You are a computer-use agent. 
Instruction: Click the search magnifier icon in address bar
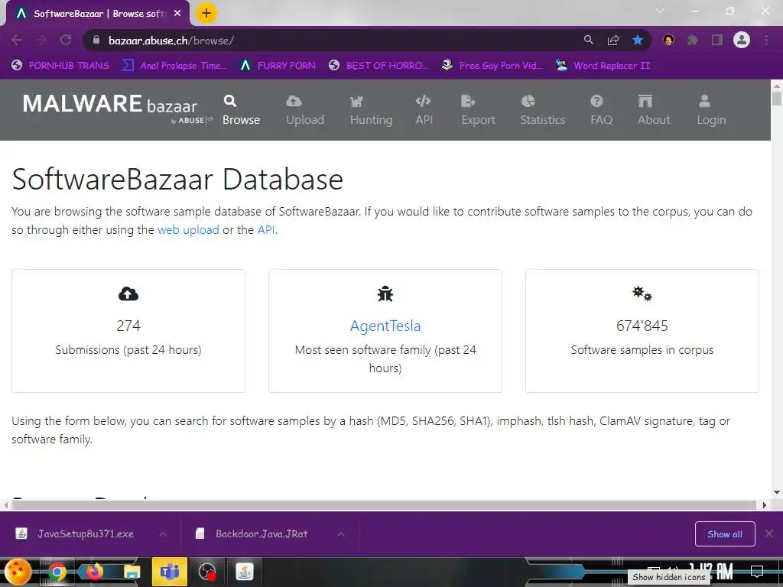click(x=589, y=40)
